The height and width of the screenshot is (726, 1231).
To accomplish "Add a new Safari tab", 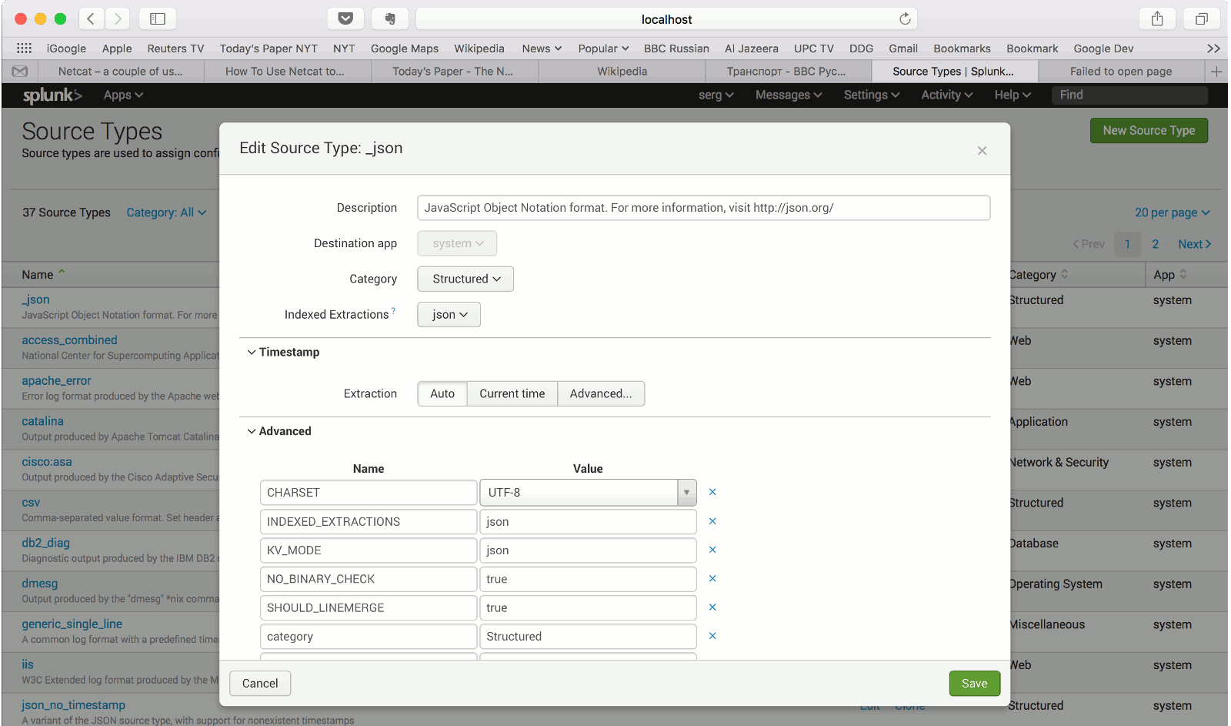I will coord(1216,72).
